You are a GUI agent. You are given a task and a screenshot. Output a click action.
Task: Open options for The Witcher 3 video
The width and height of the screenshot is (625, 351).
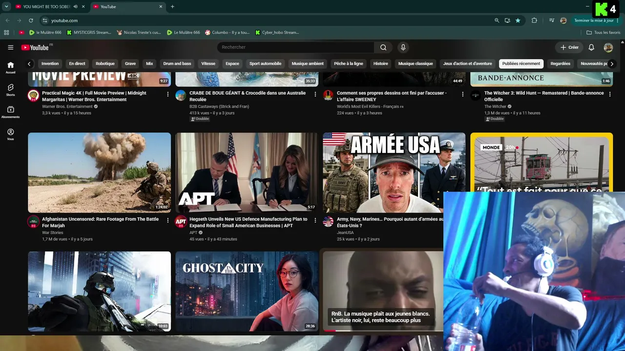[x=610, y=94]
